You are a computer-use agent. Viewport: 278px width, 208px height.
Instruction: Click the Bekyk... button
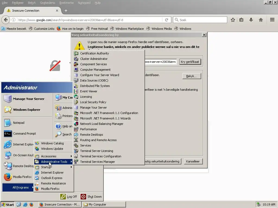[191, 76]
